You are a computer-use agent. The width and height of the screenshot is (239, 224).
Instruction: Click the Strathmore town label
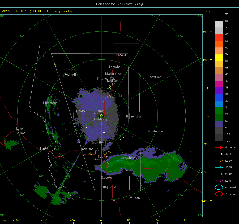(129, 157)
